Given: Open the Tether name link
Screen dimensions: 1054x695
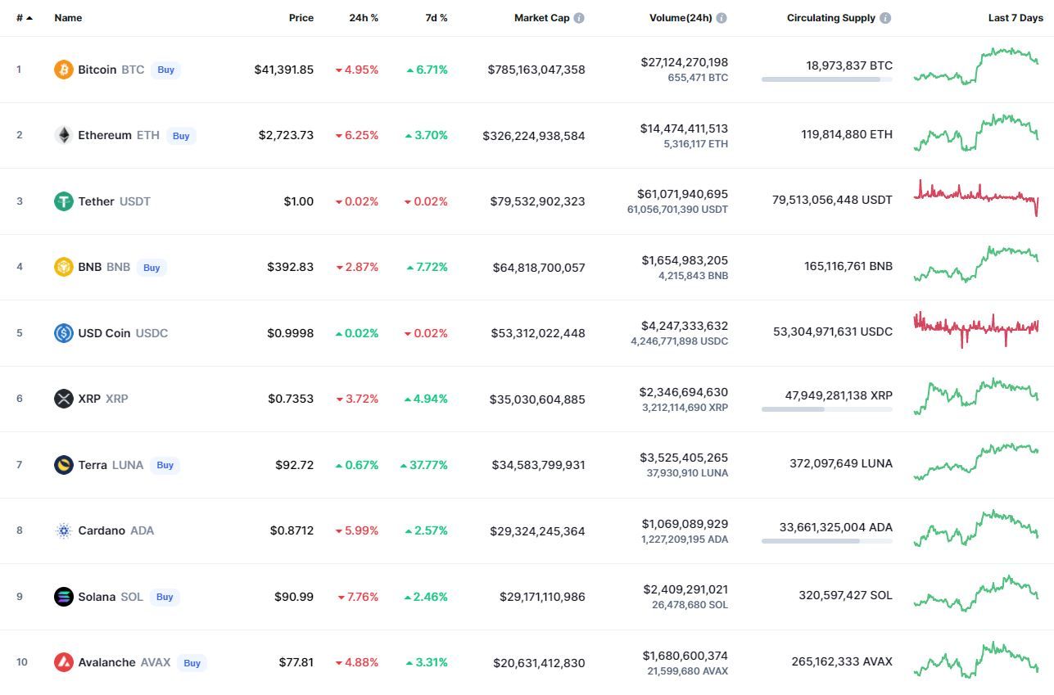Looking at the screenshot, I should (97, 201).
